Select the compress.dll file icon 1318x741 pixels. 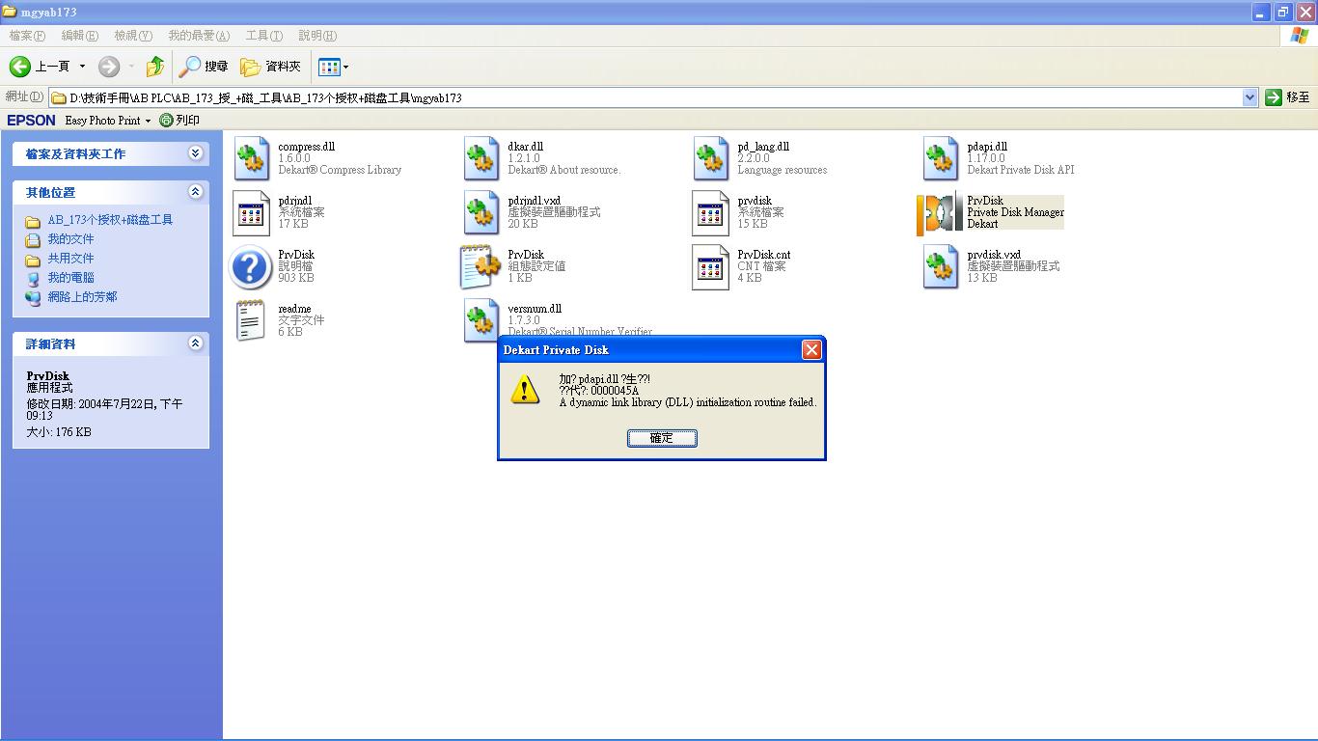point(252,159)
